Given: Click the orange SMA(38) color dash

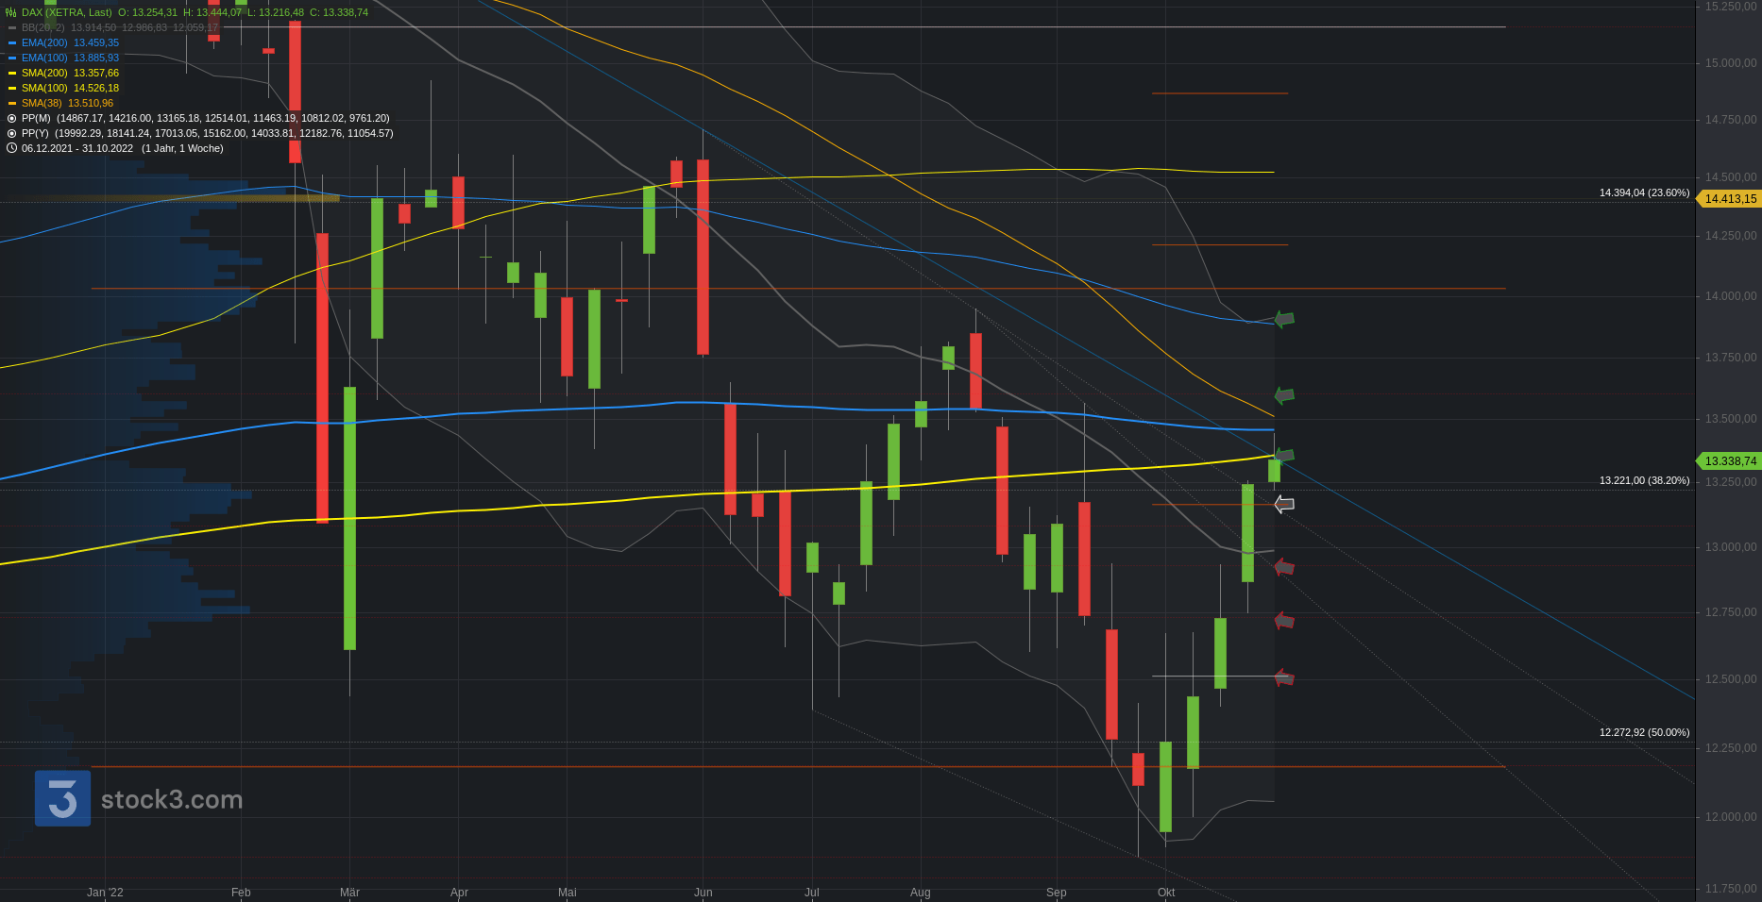Looking at the screenshot, I should (11, 103).
